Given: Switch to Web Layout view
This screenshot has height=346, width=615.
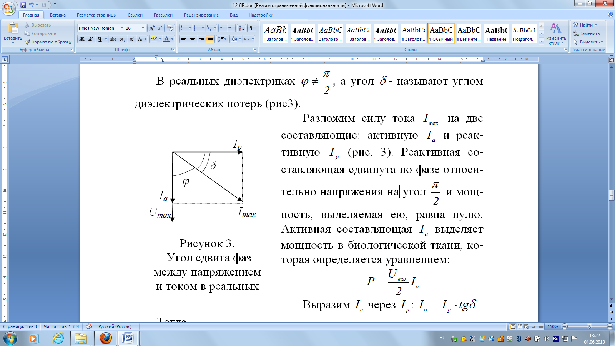Looking at the screenshot, I should [527, 326].
